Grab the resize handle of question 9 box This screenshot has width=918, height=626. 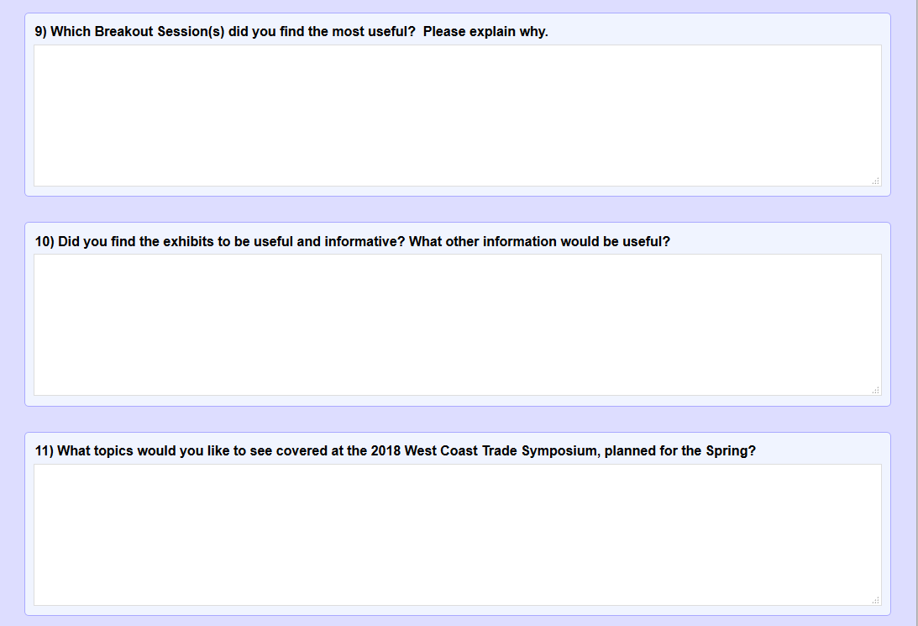click(876, 181)
